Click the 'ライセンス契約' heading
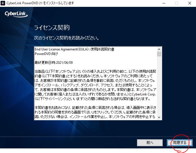This screenshot has width=196, height=153. pos(52,28)
